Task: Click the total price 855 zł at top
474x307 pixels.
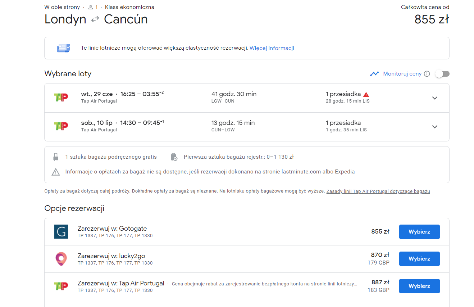Action: click(x=432, y=19)
